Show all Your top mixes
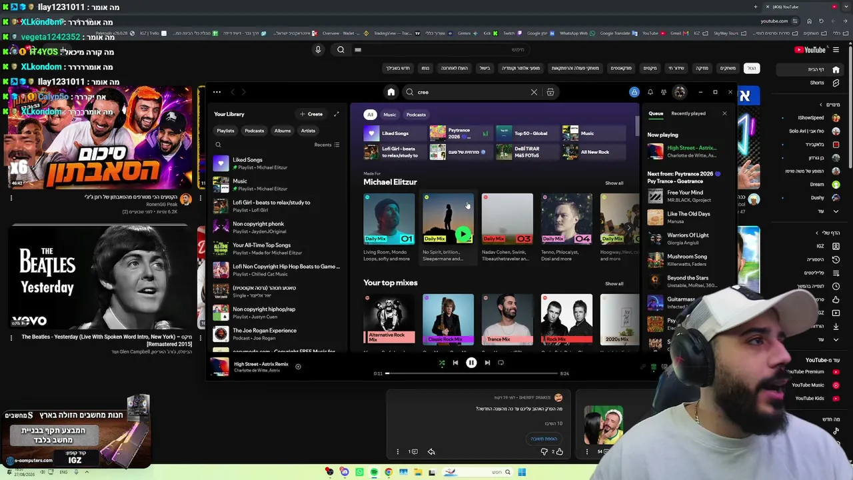The width and height of the screenshot is (853, 480). 614,283
